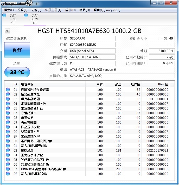The height and width of the screenshot is (185, 179).
Task: Click the 目前 column header
Action: click(x=95, y=84)
